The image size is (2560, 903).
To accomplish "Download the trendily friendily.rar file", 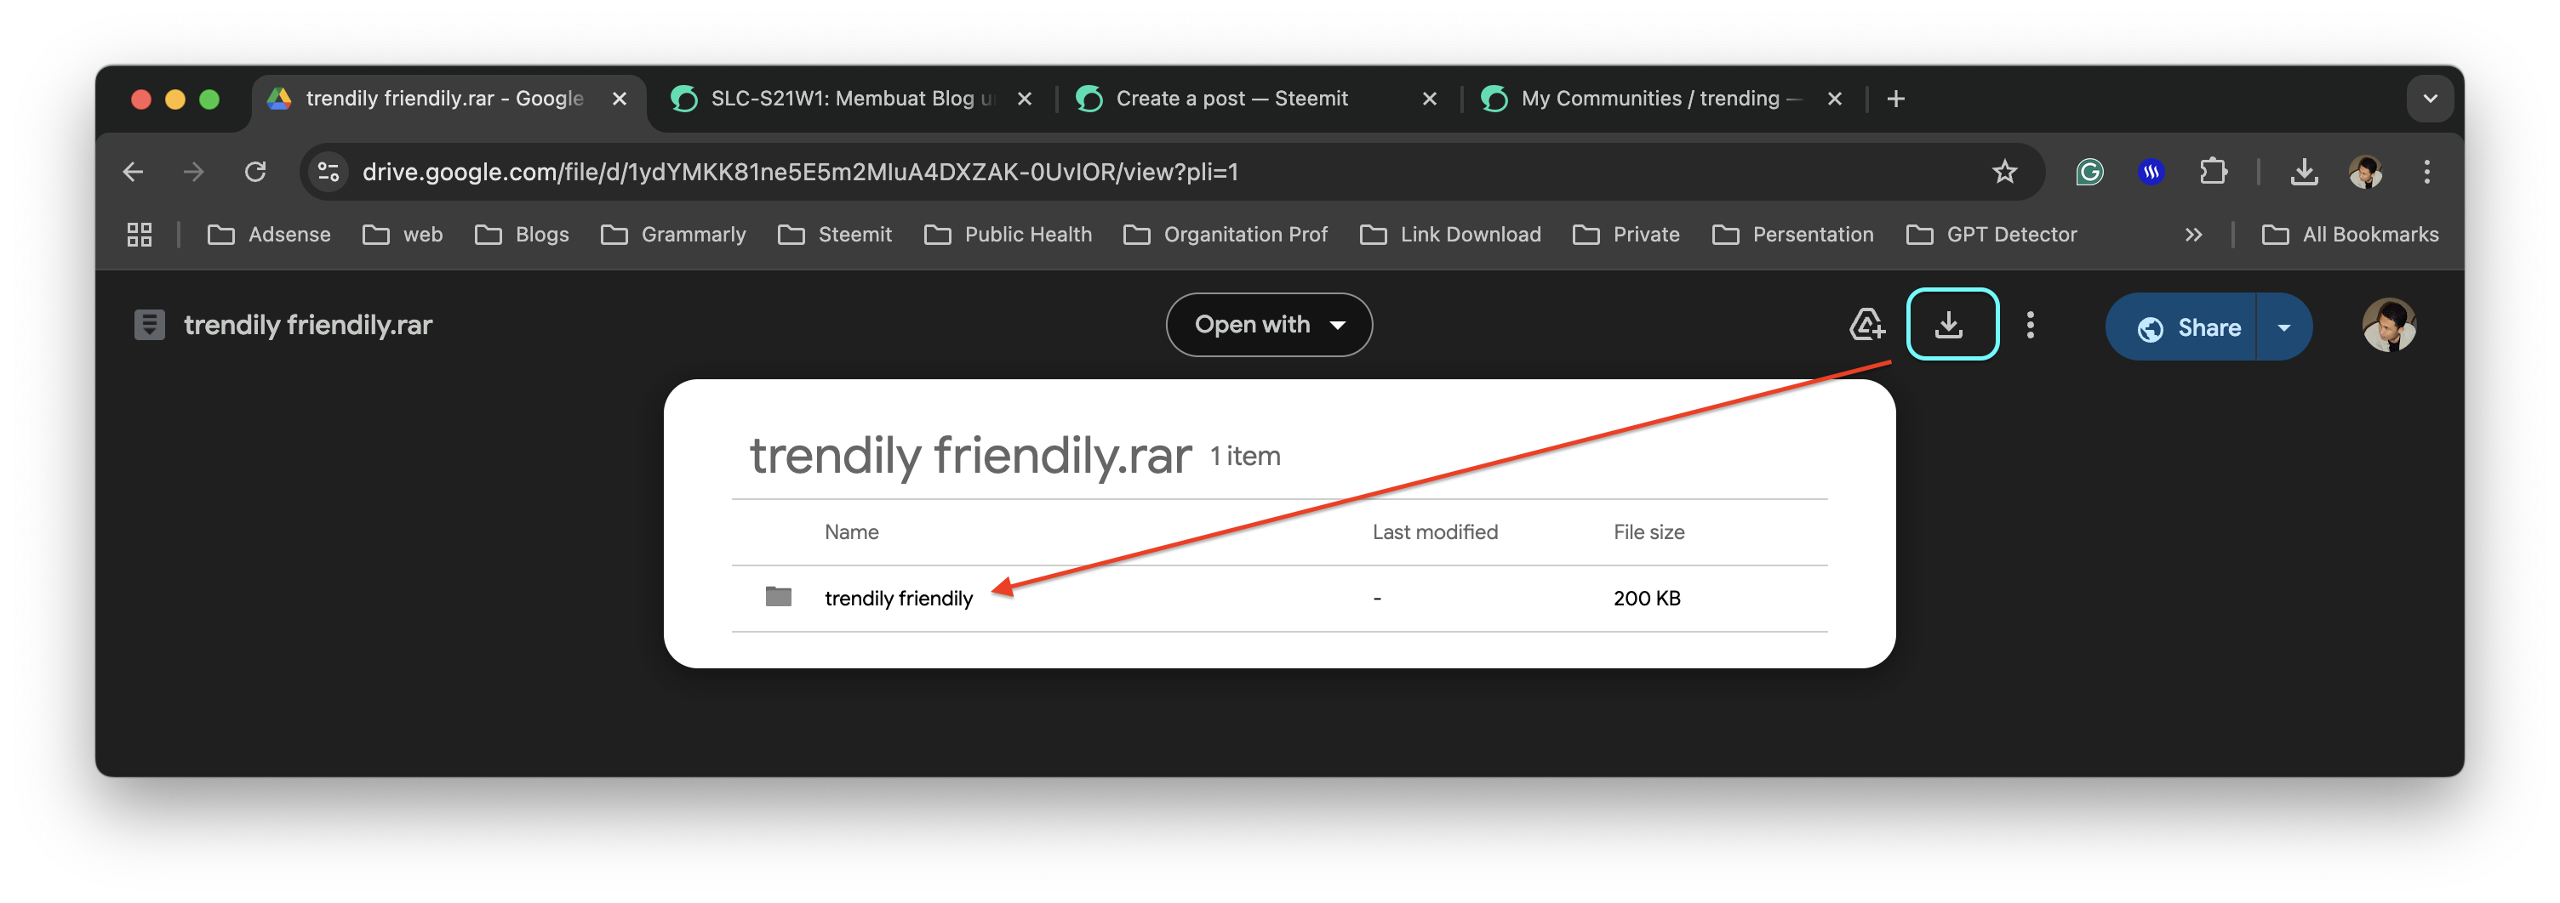I will [1951, 324].
